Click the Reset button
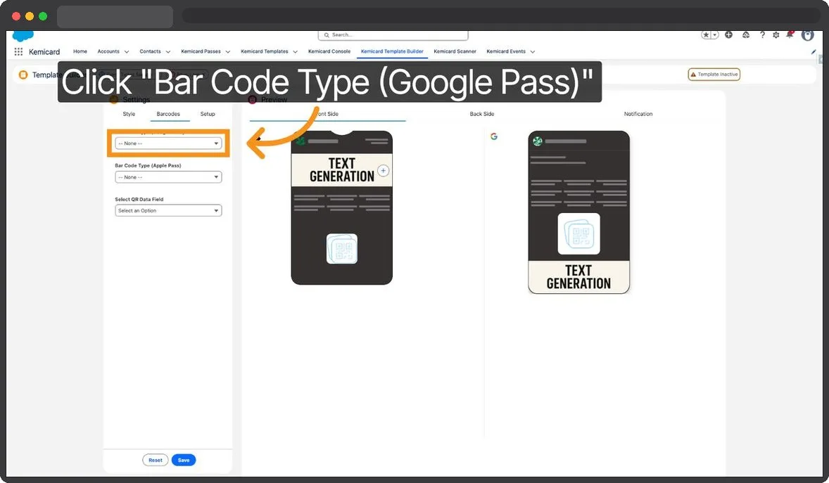 tap(156, 461)
